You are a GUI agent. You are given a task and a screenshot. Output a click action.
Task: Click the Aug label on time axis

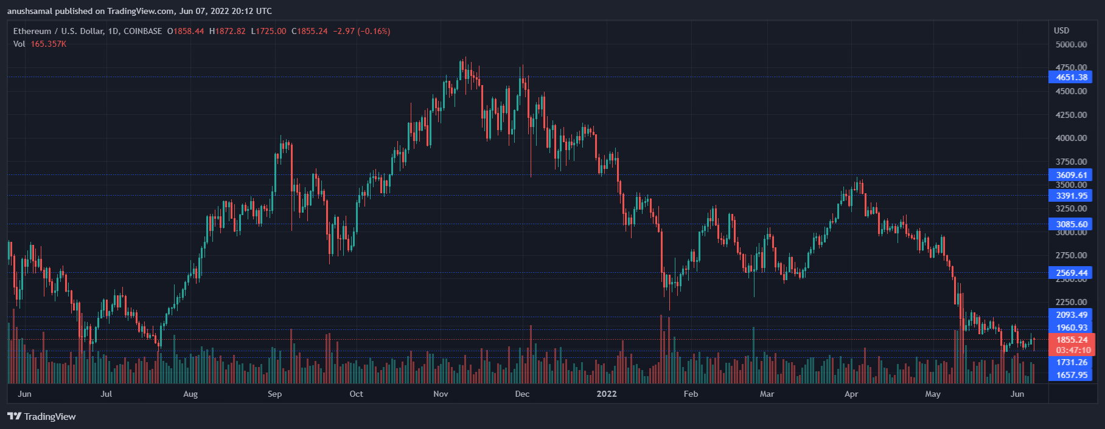click(x=190, y=394)
